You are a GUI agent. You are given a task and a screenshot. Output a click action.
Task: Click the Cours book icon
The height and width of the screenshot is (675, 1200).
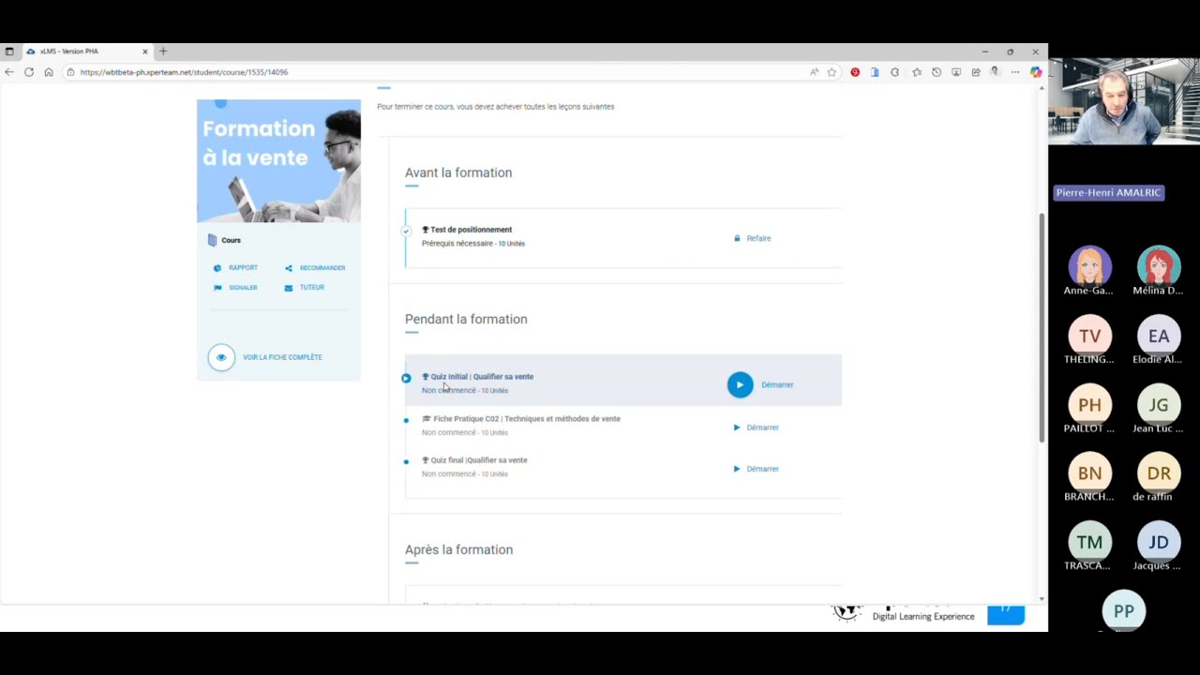click(x=212, y=240)
